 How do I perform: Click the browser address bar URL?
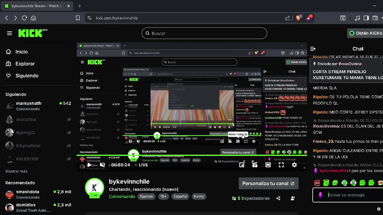click(117, 18)
